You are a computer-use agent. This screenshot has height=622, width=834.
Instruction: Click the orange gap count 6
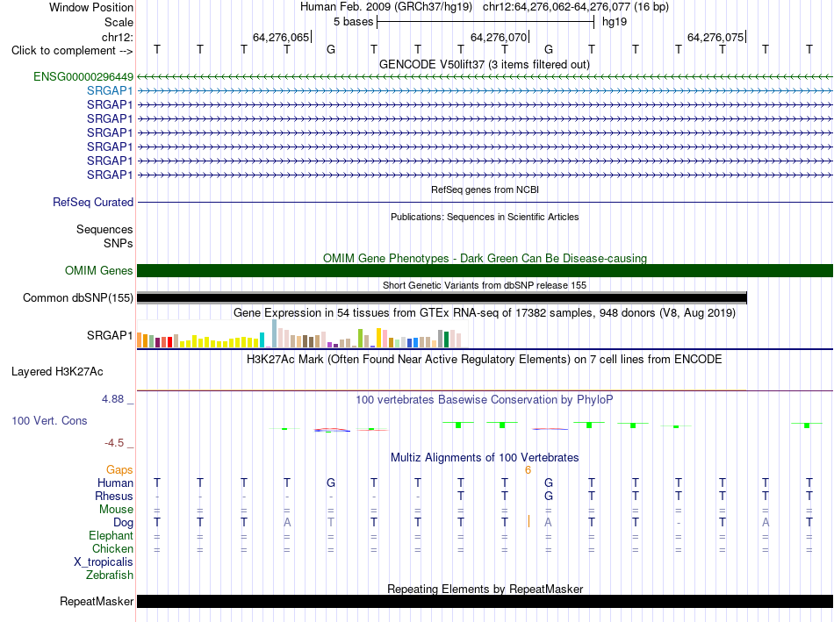point(528,470)
